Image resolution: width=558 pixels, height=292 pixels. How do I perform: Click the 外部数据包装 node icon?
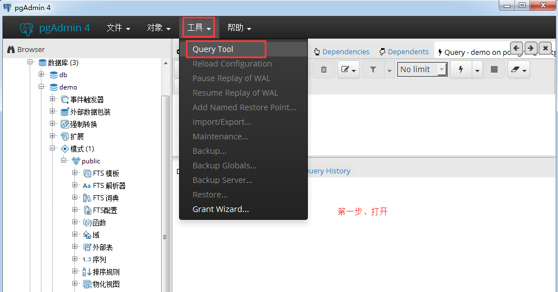point(65,112)
